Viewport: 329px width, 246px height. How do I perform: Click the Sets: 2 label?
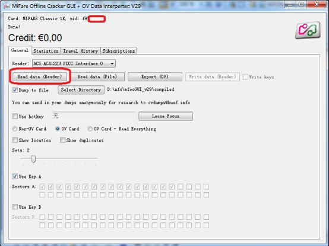[21, 151]
